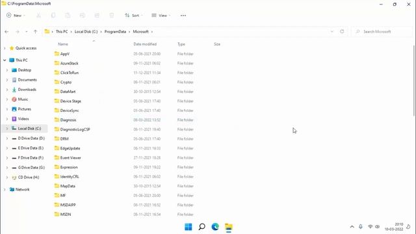
Task: Click Microsoft breadcrumb segment
Action: [x=140, y=32]
